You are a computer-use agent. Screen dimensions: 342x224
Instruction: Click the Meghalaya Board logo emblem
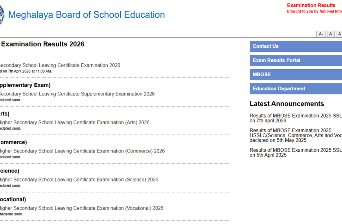pos(2,15)
